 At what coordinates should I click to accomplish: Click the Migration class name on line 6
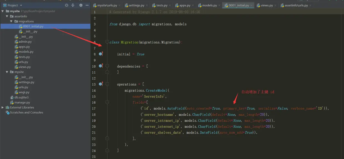click(129, 42)
